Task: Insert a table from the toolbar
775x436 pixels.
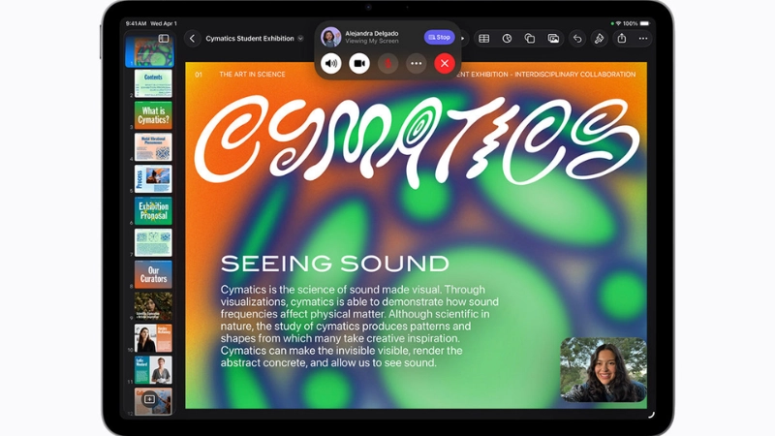Action: [x=483, y=39]
